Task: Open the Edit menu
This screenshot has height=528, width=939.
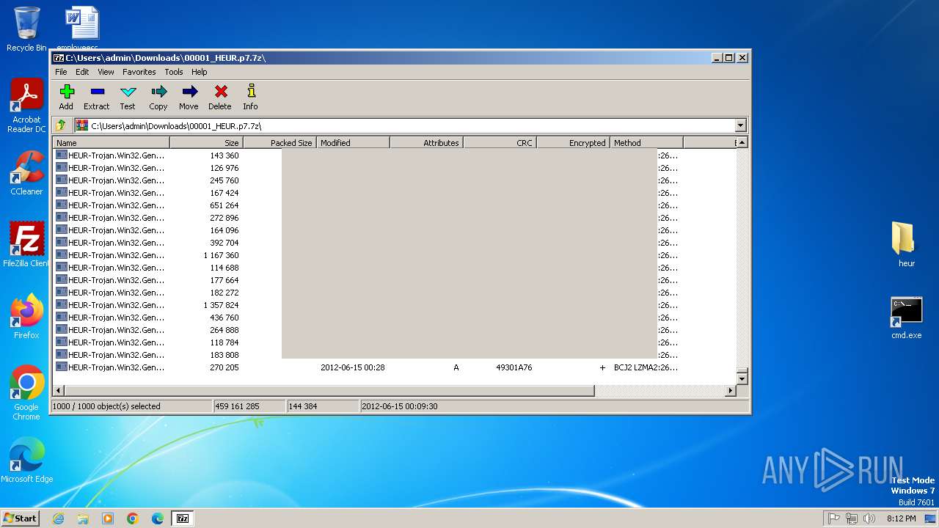Action: click(82, 72)
